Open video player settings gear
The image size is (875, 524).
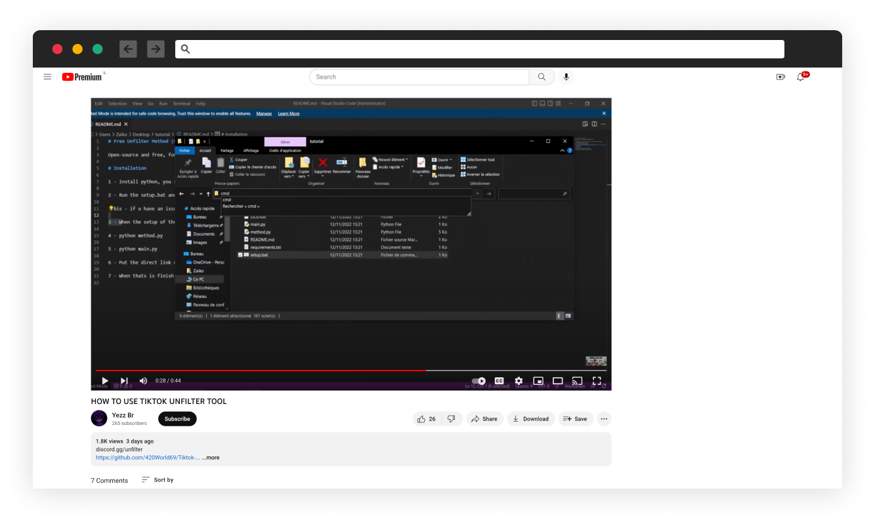519,380
